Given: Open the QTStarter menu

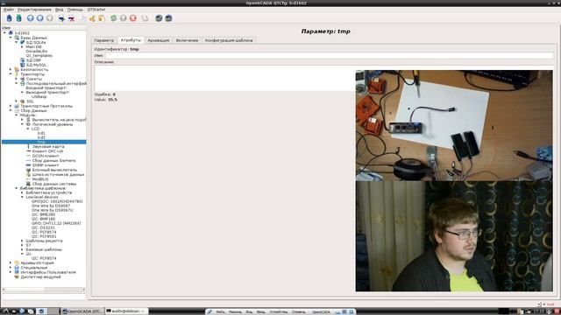Looking at the screenshot, I should (96, 10).
